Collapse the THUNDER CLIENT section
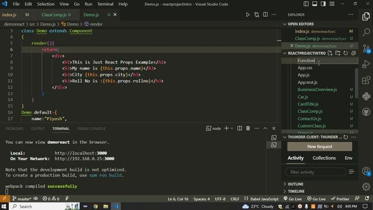Image resolution: width=373 pixels, height=210 pixels. point(285,137)
